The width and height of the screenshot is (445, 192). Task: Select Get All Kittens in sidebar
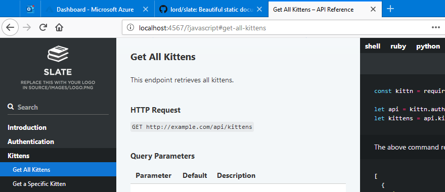(58, 170)
